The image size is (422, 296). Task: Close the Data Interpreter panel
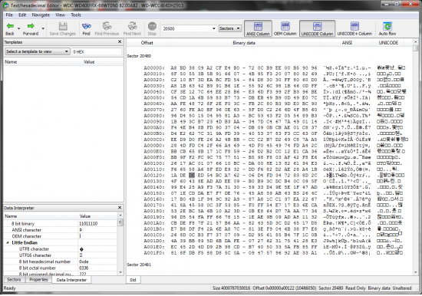[120, 208]
